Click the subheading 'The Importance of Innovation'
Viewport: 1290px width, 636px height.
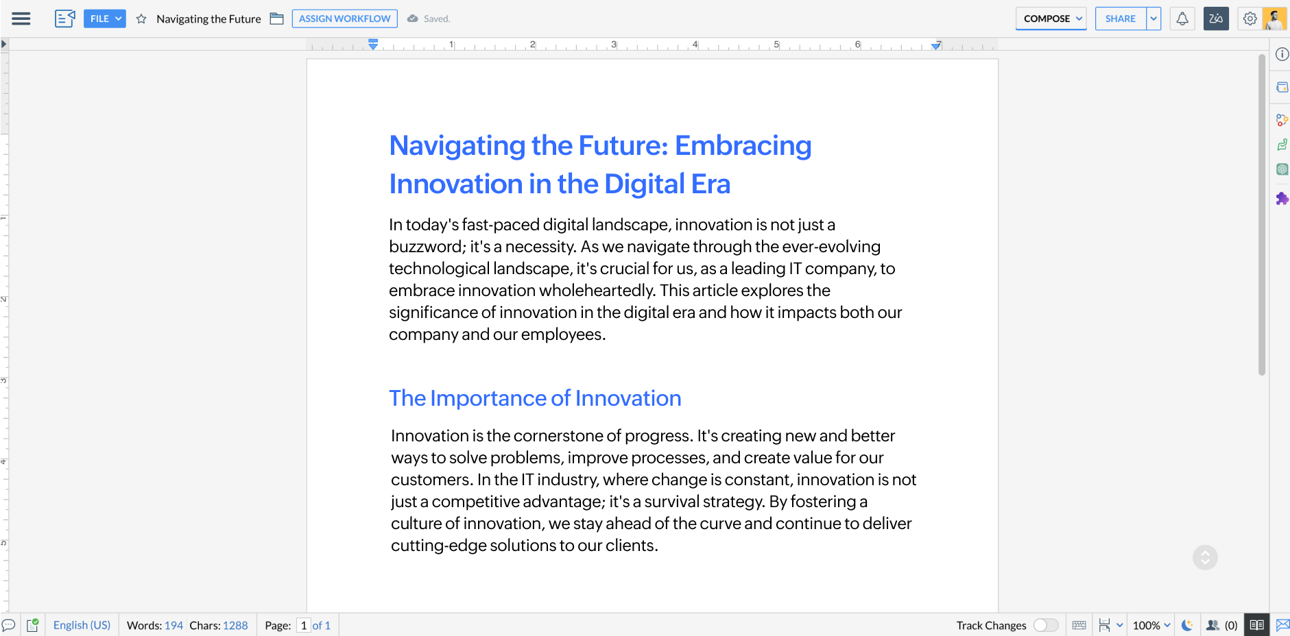[535, 398]
